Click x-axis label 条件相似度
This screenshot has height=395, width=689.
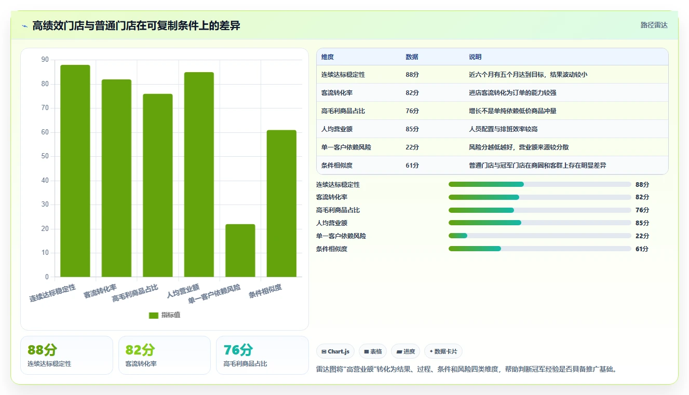pos(265,291)
